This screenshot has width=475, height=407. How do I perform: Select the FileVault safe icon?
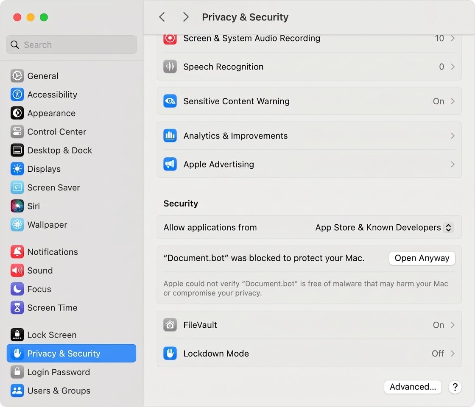(170, 325)
